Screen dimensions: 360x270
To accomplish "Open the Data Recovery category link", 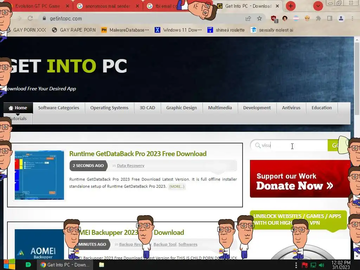I will point(130,166).
